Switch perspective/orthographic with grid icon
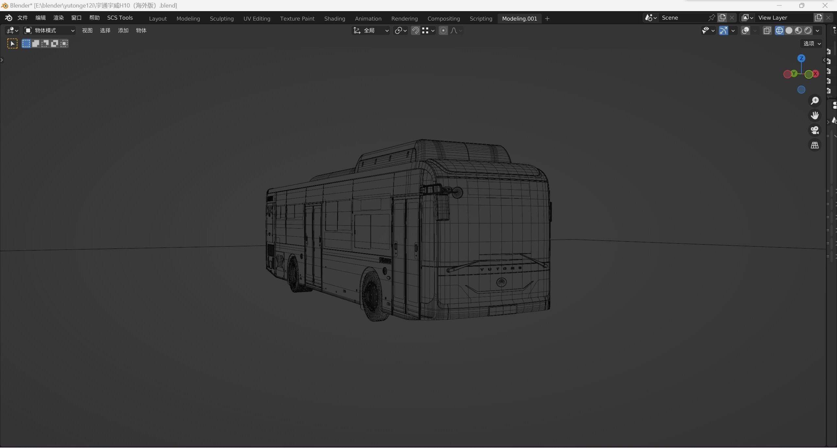 [x=814, y=145]
